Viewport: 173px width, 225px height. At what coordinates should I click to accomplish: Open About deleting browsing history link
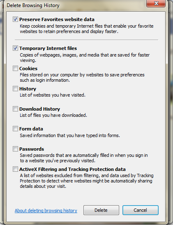point(46,211)
